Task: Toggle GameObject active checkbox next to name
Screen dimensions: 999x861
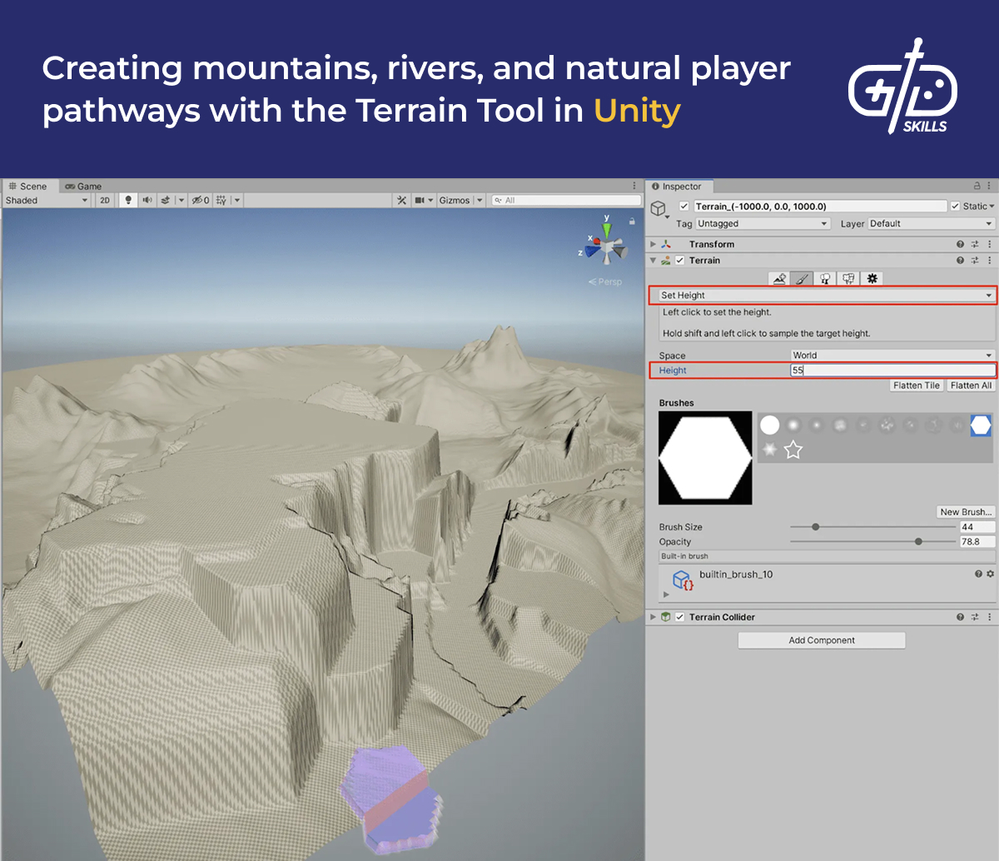Action: pos(684,207)
